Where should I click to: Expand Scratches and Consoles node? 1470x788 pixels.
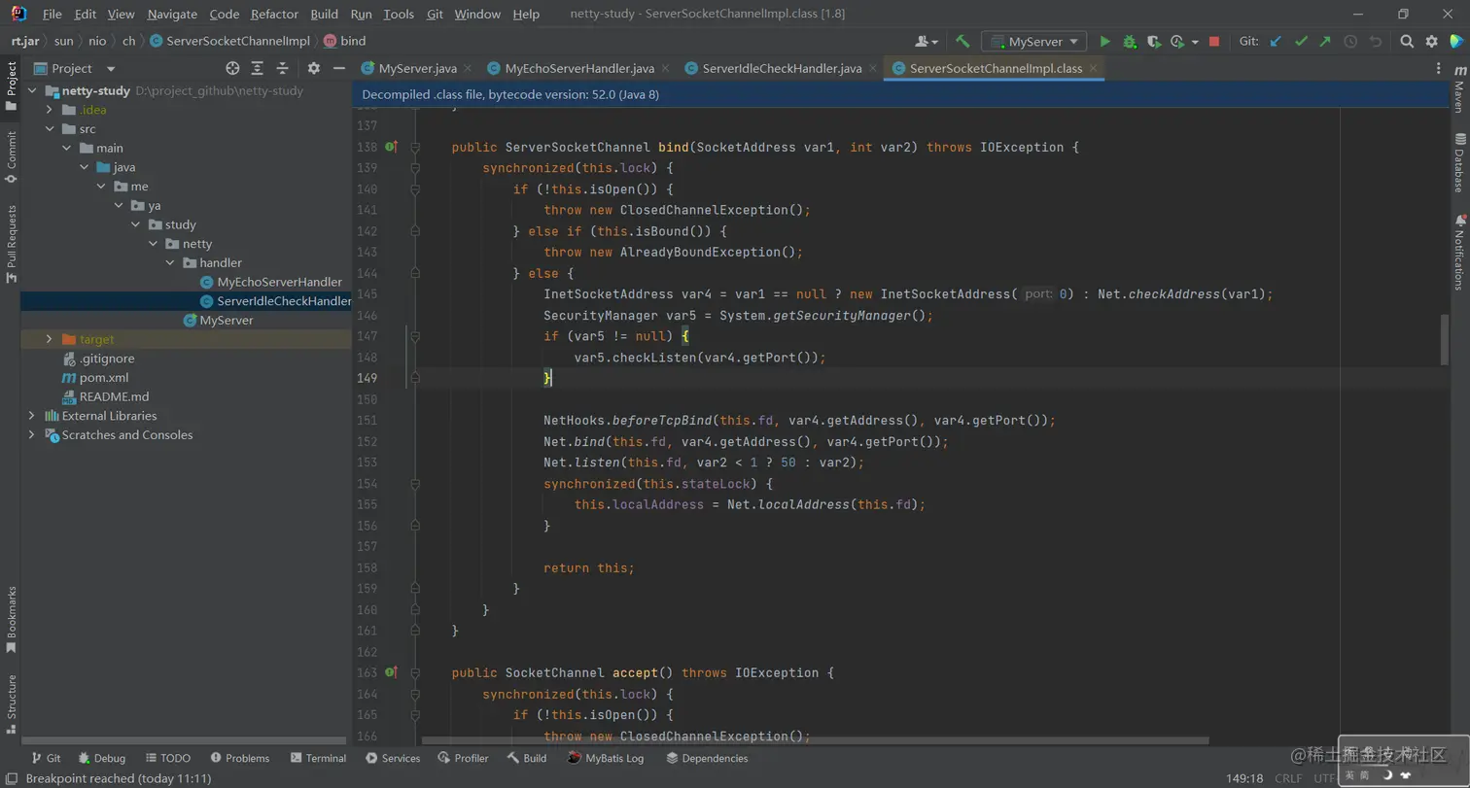click(31, 435)
